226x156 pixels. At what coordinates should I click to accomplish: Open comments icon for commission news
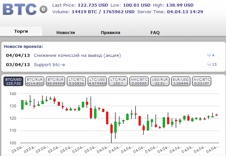[209, 55]
